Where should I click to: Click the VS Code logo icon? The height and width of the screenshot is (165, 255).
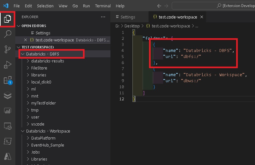pos(6,6)
